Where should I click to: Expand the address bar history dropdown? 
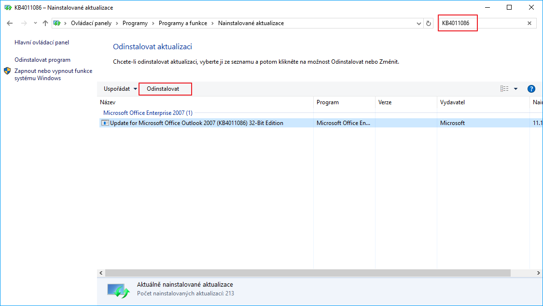tap(418, 24)
